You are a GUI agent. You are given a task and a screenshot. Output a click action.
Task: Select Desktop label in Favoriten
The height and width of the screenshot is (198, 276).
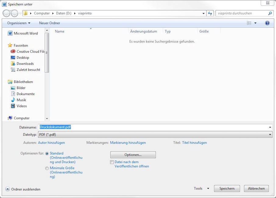[23, 58]
